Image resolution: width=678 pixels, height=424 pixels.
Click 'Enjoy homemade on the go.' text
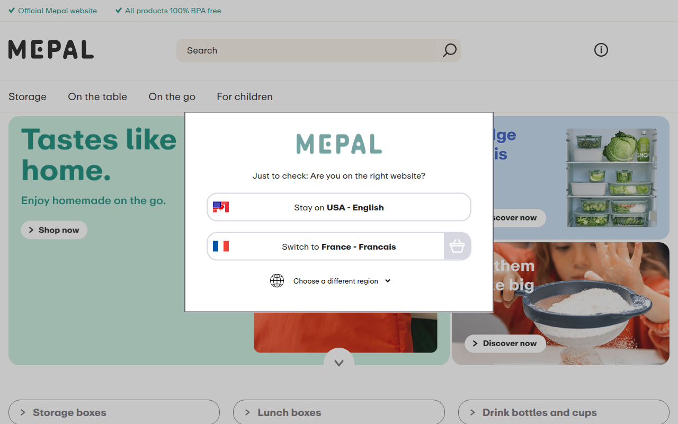[x=93, y=200]
